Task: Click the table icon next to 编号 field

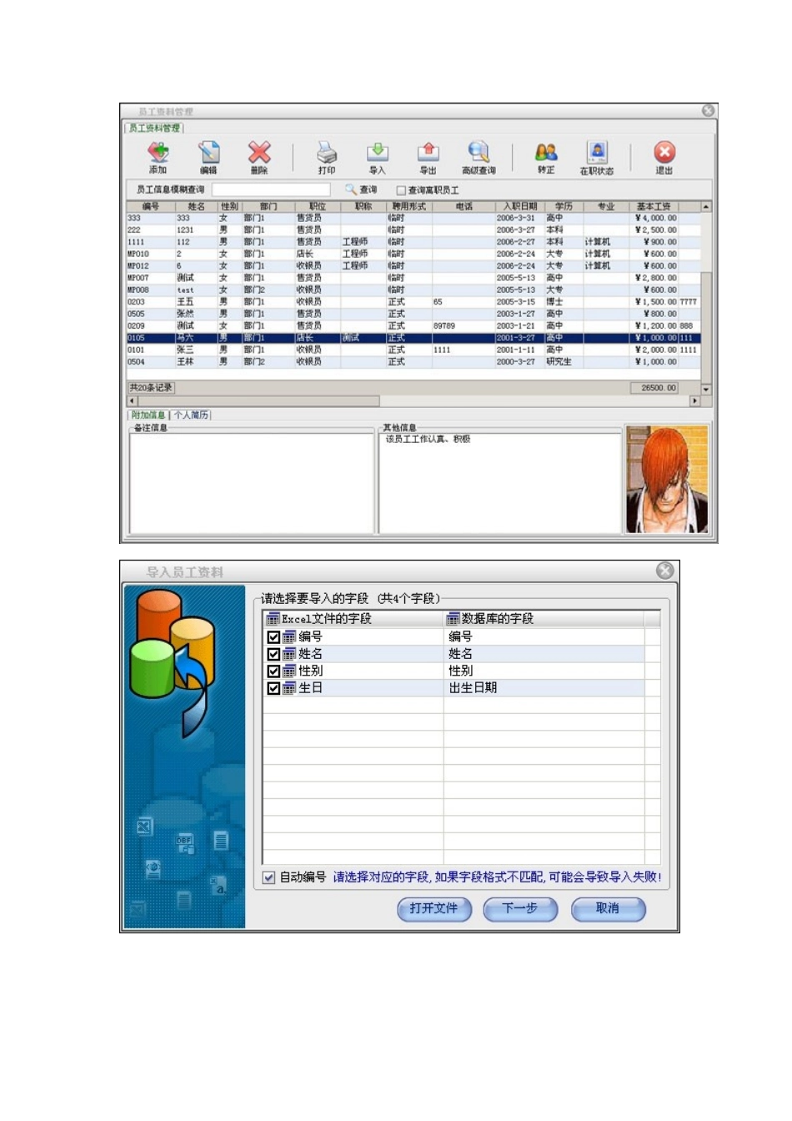Action: point(289,636)
